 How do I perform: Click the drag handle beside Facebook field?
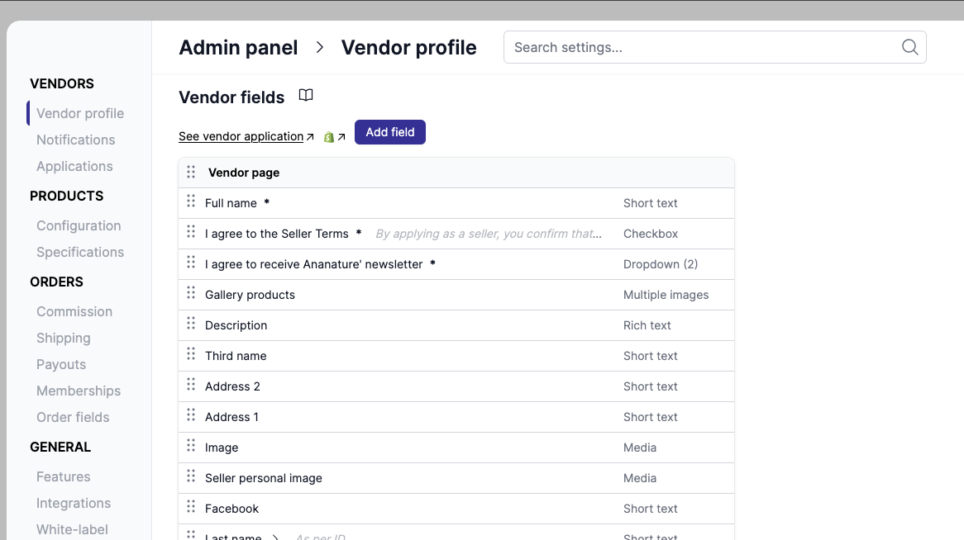click(x=191, y=508)
